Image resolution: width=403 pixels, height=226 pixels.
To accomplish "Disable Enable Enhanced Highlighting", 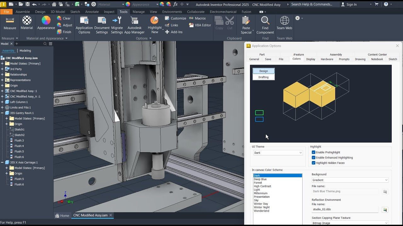I will click(313, 158).
